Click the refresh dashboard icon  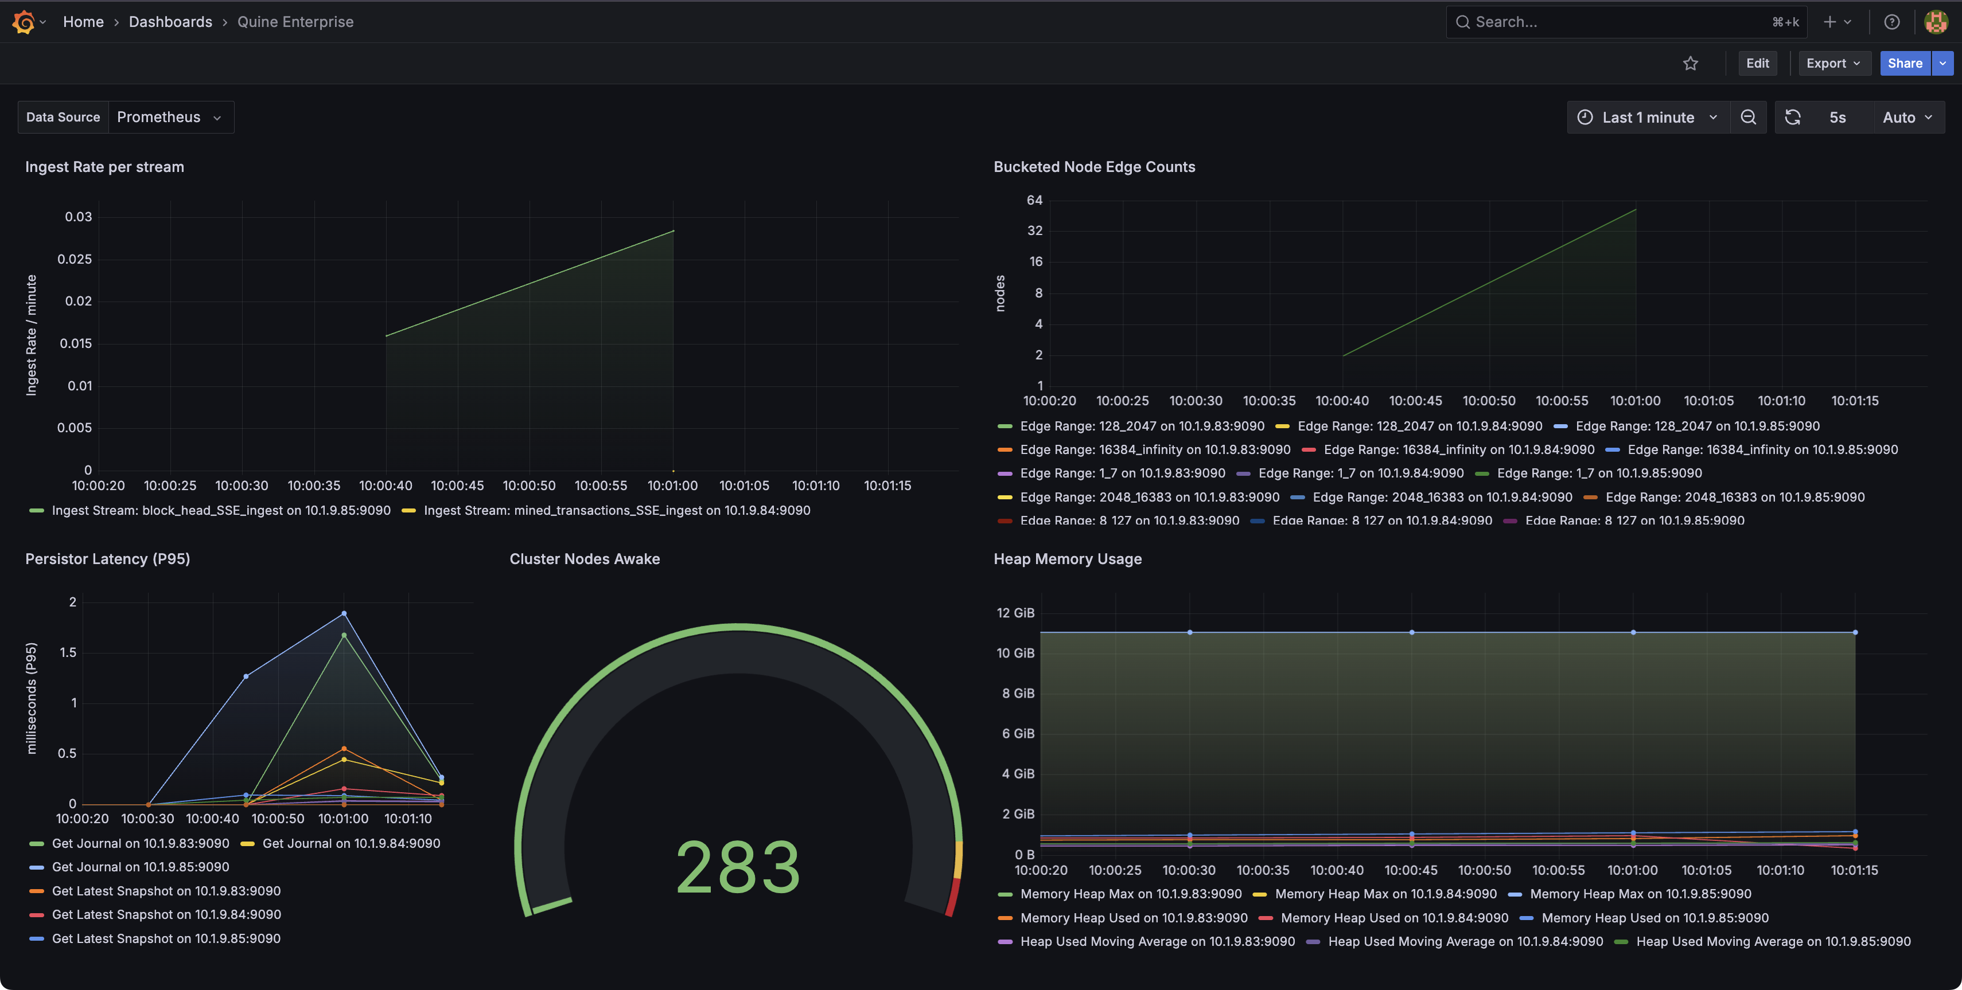pyautogui.click(x=1793, y=117)
